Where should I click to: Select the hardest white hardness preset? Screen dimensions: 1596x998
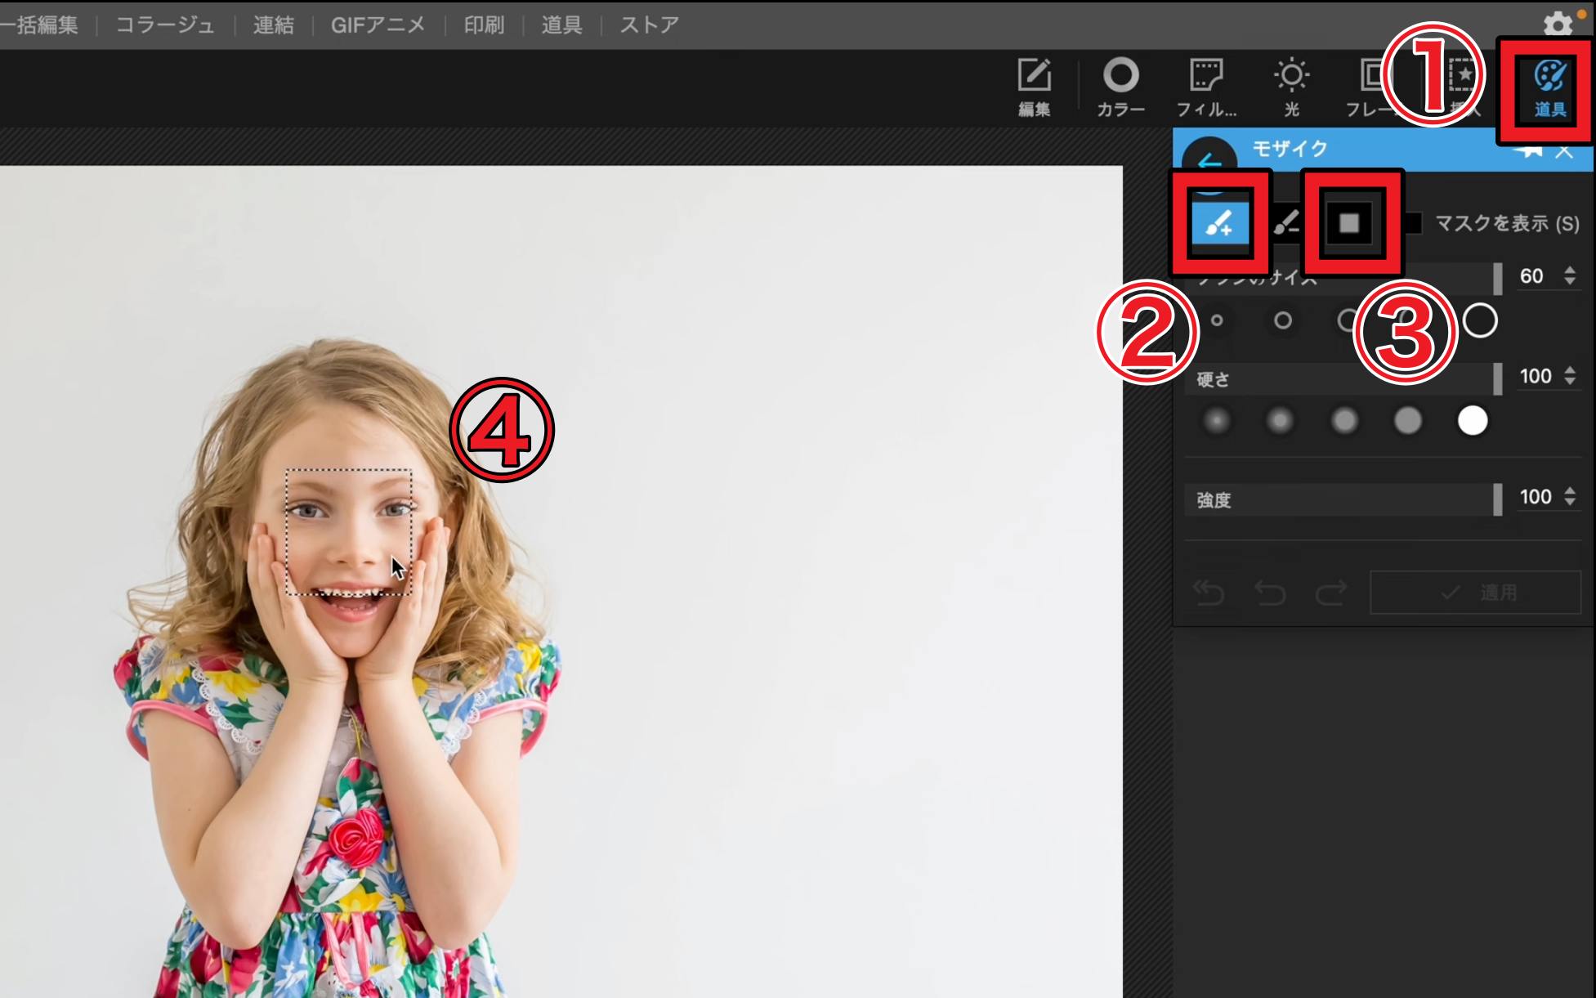tap(1473, 421)
